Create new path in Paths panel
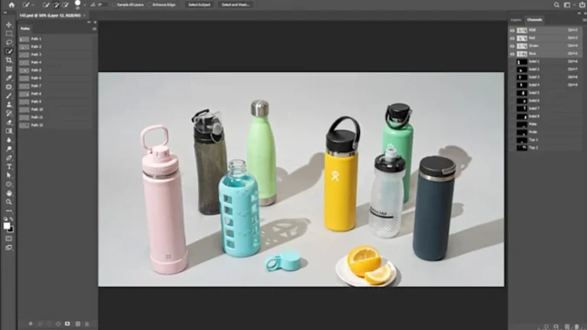This screenshot has height=330, width=587. coord(78,324)
